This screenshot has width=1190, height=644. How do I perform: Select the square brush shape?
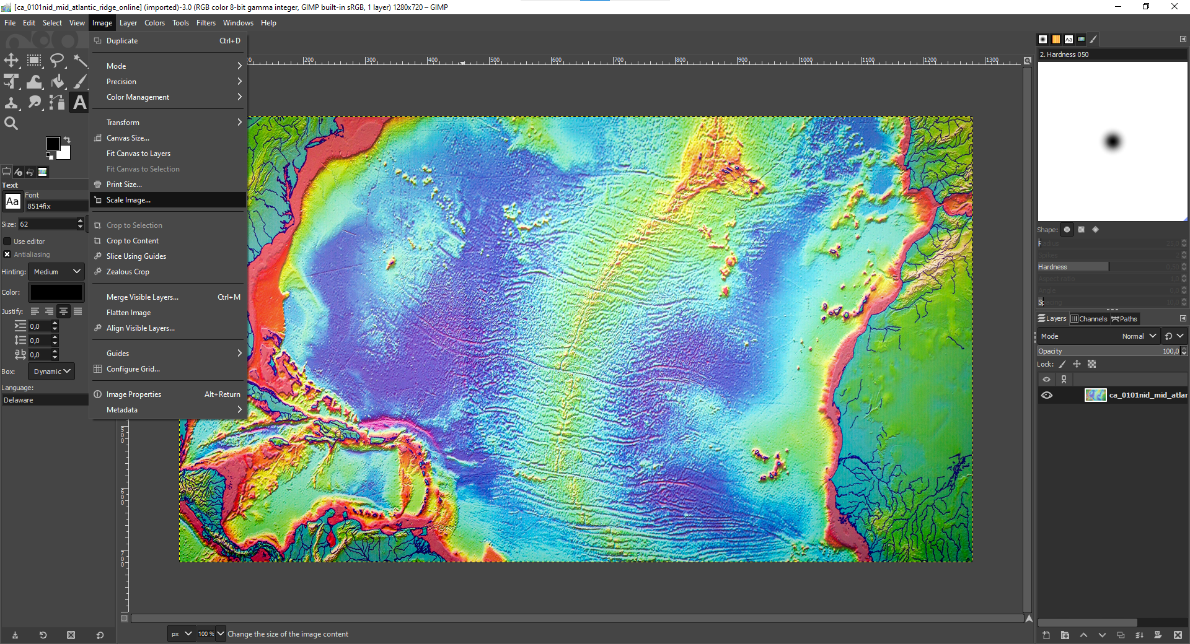coord(1082,230)
